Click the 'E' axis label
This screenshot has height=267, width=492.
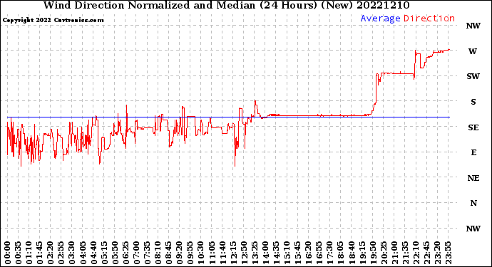coord(473,152)
